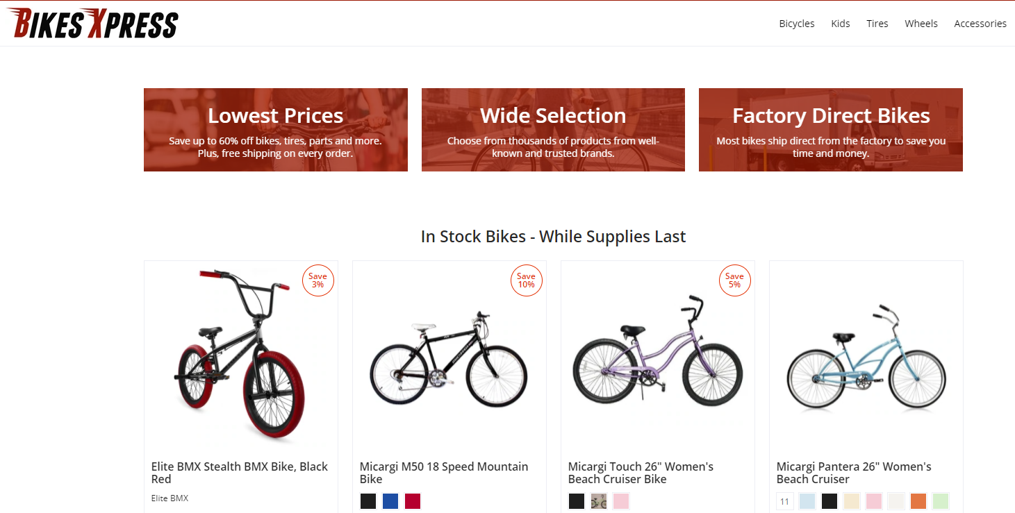1015x513 pixels.
Task: Open the Wheels category
Action: [921, 24]
